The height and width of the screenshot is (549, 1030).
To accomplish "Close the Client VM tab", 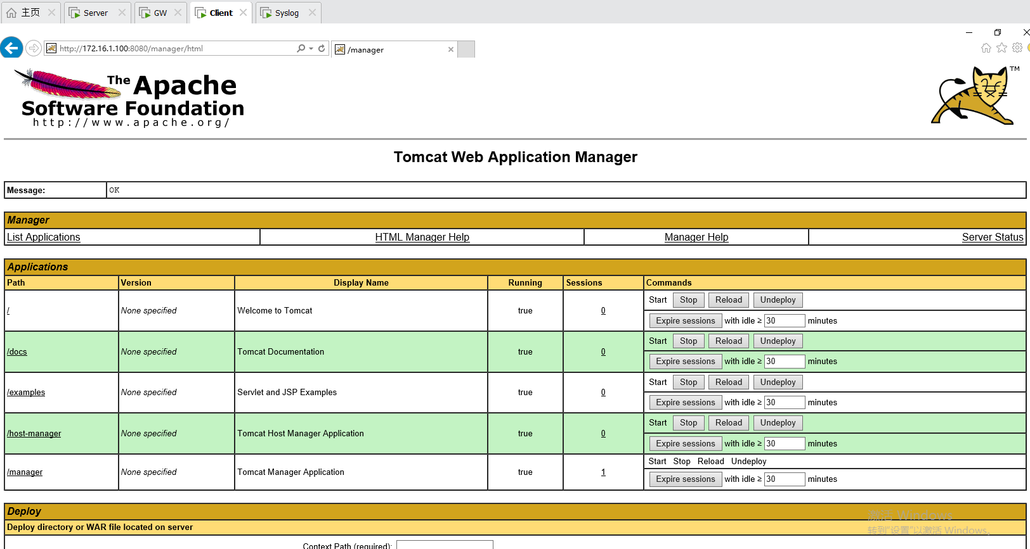I will tap(243, 13).
